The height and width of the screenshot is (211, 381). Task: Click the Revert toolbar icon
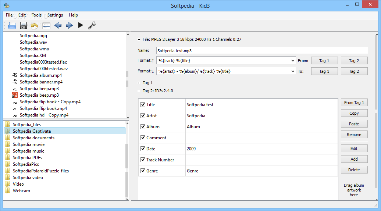35,25
